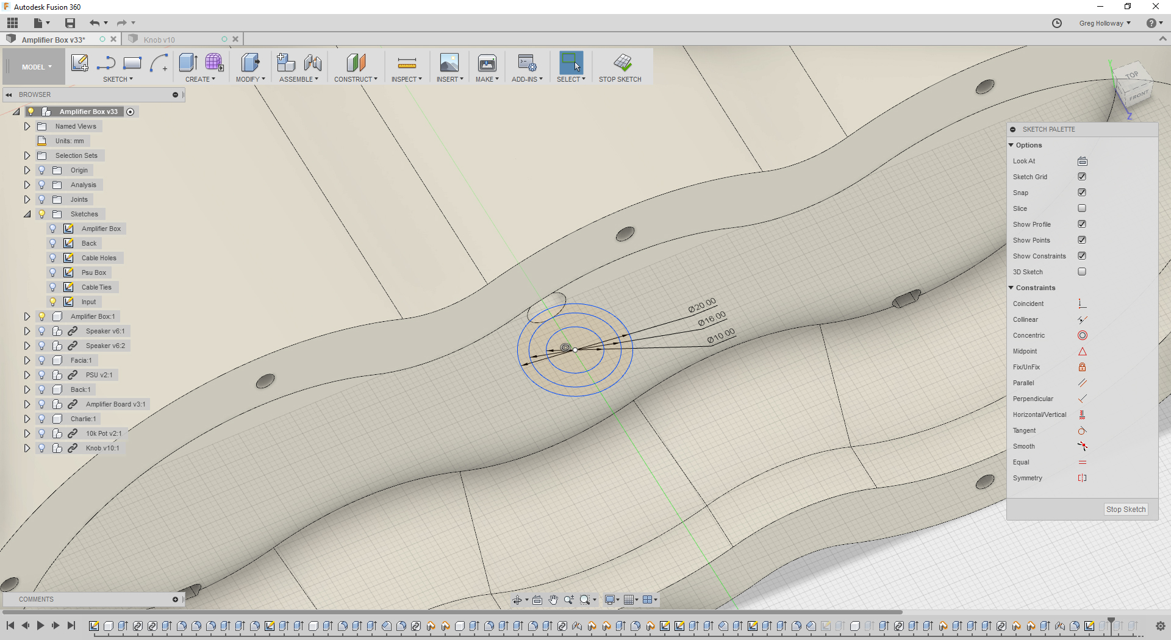Click the TOP face of the view cube
The width and height of the screenshot is (1171, 640).
[1132, 76]
